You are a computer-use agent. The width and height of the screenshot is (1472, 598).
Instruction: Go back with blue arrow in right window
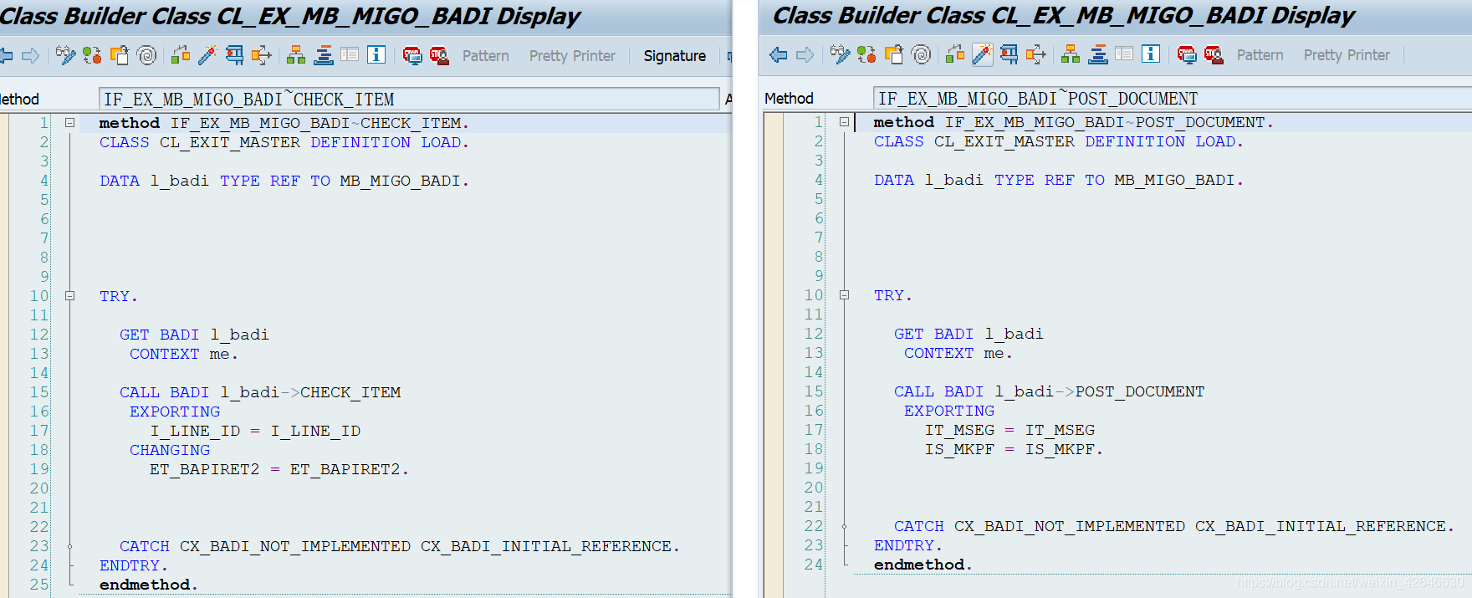tap(779, 55)
